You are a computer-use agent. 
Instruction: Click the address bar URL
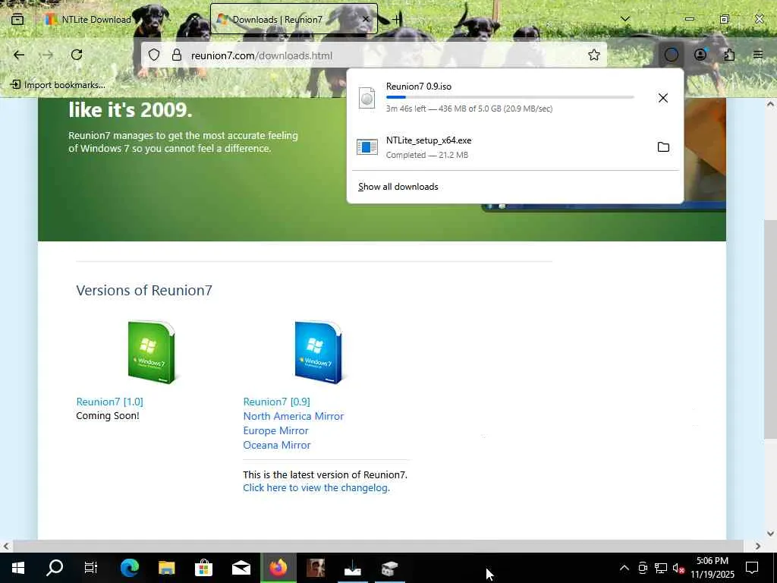[x=262, y=55]
